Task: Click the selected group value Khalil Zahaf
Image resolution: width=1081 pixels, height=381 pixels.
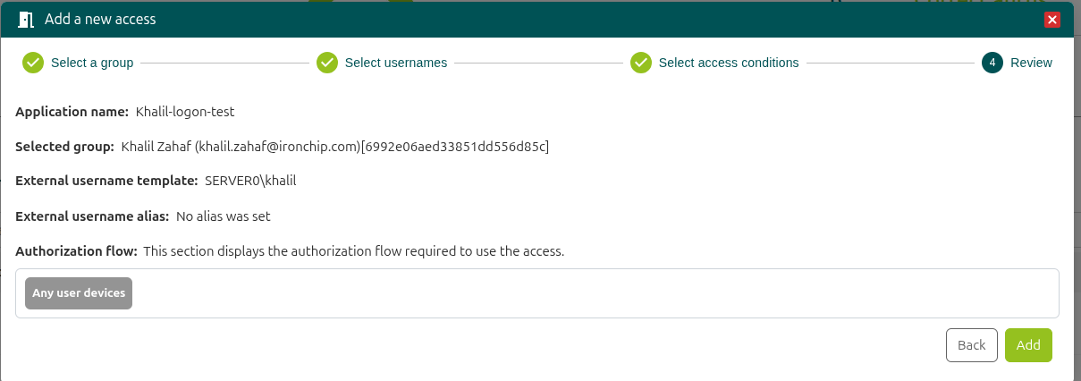Action: [334, 146]
